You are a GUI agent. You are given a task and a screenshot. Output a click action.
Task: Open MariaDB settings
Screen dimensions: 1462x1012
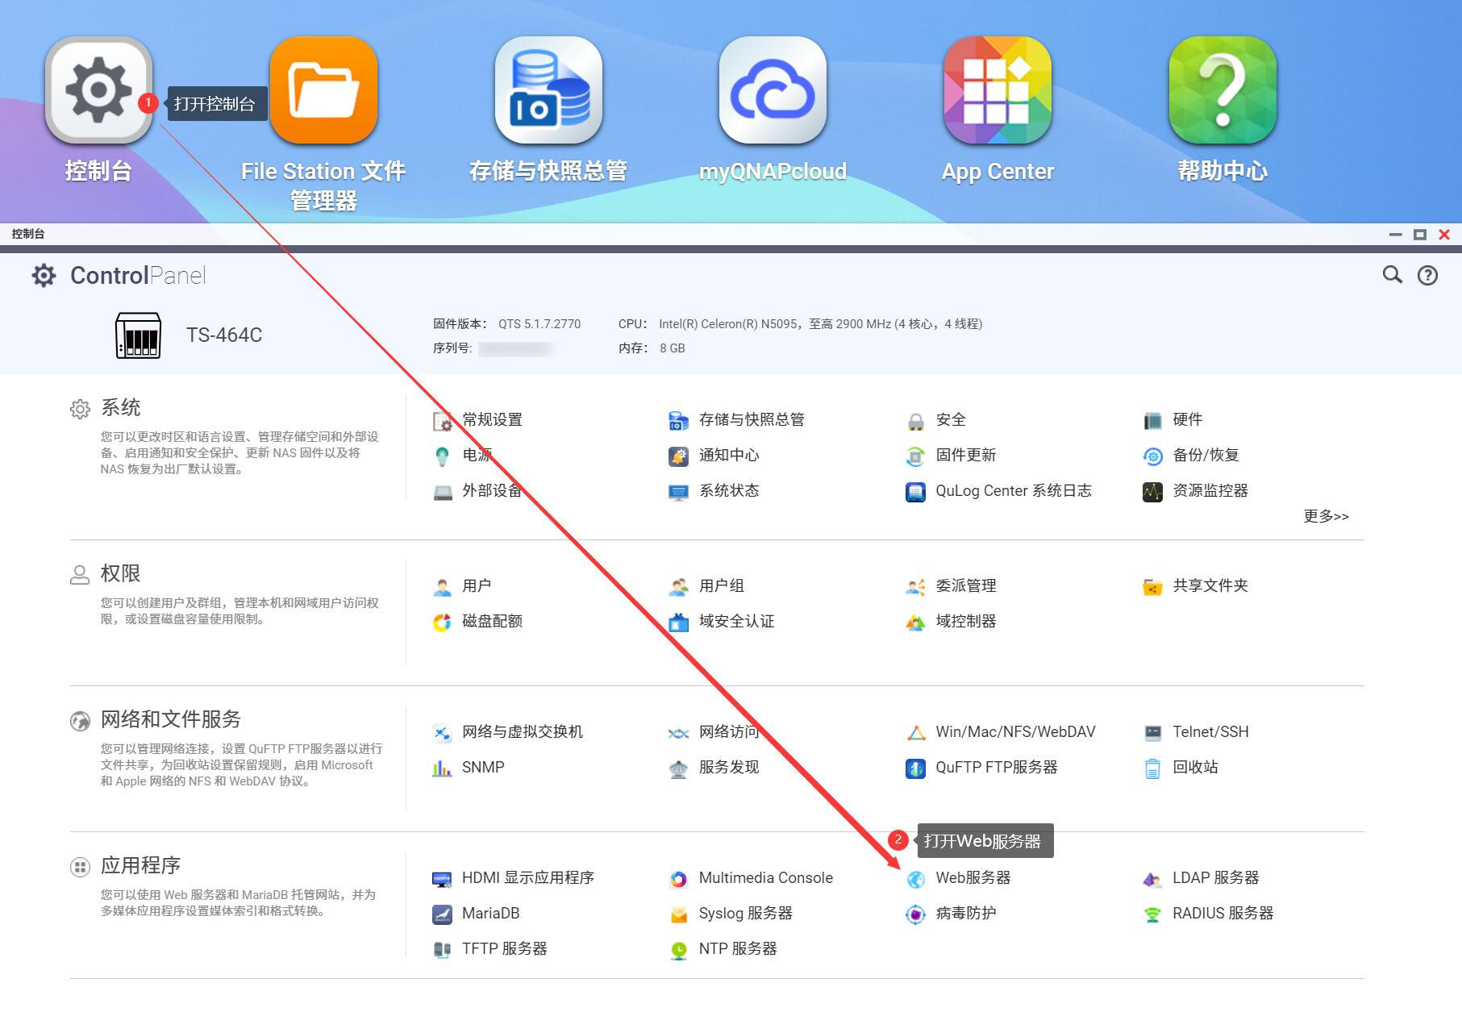point(490,914)
